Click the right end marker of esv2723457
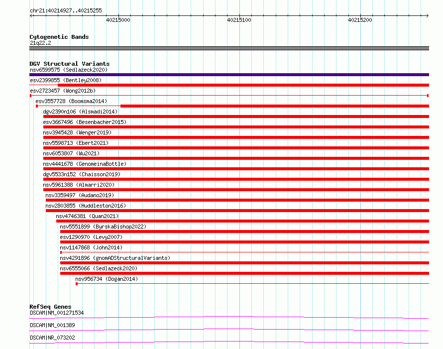This screenshot has width=443, height=349. click(x=428, y=96)
